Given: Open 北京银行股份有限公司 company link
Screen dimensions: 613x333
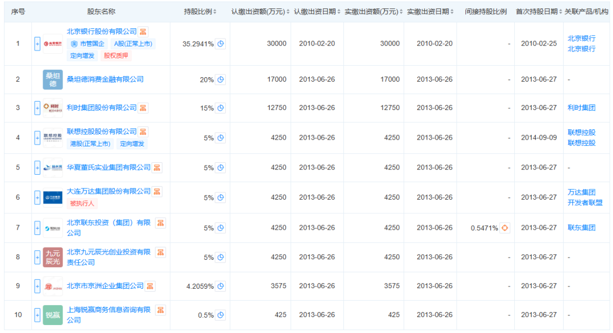Looking at the screenshot, I should pyautogui.click(x=102, y=32).
